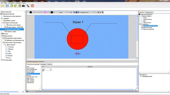Select the Переменная property
This screenshot has width=170, height=95.
pos(30,83)
